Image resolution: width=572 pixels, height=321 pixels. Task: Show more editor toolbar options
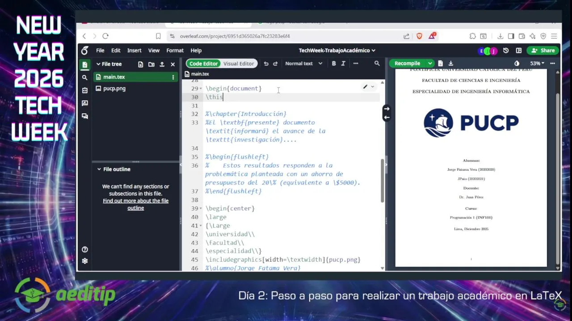click(x=356, y=64)
